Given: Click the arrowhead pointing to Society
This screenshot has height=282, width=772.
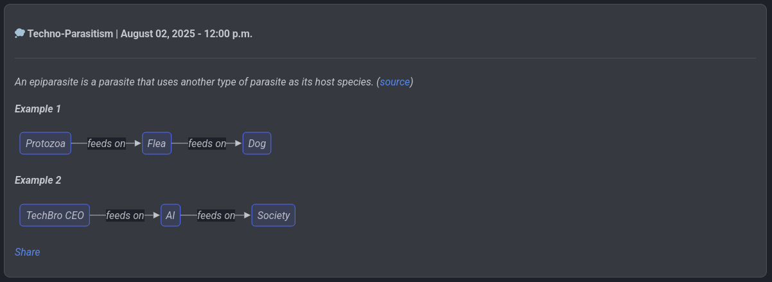Looking at the screenshot, I should (247, 215).
